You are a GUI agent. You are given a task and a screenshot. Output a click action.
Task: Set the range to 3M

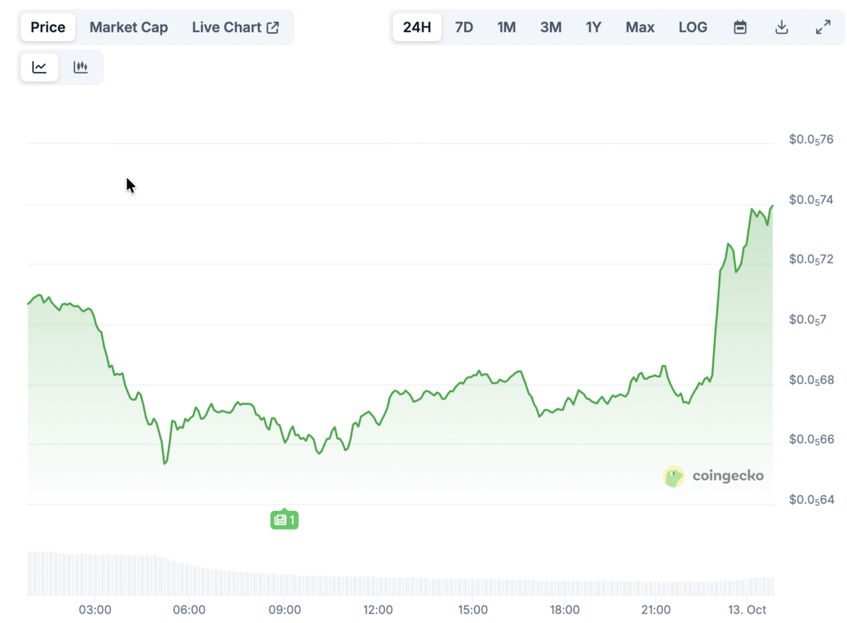[550, 27]
